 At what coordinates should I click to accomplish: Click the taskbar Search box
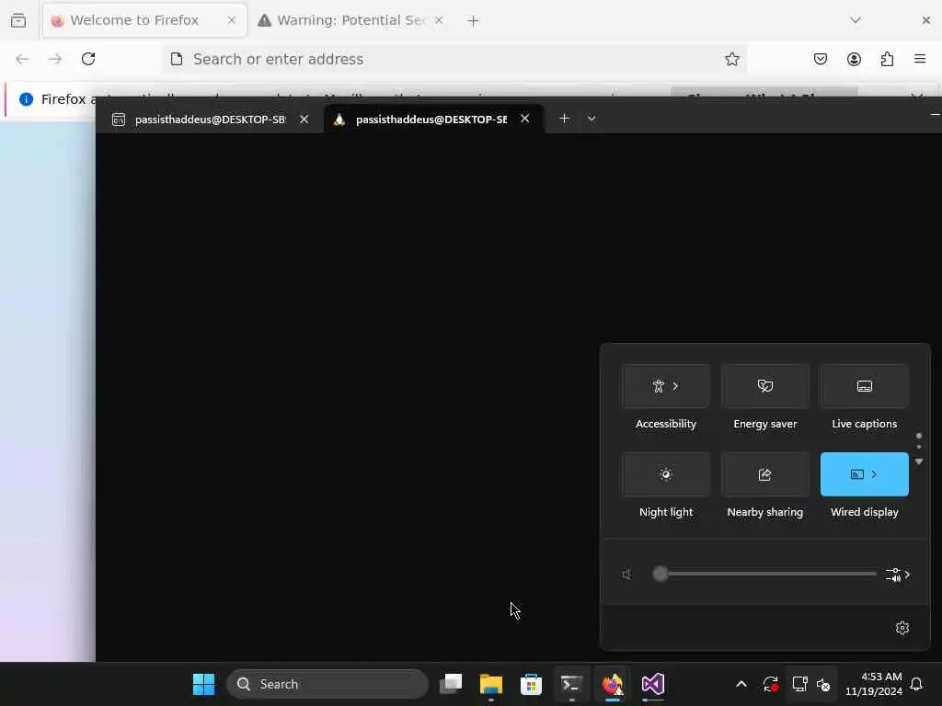[327, 684]
